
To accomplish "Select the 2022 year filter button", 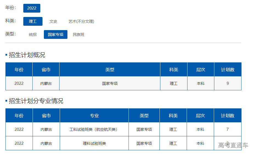I will pos(32,8).
